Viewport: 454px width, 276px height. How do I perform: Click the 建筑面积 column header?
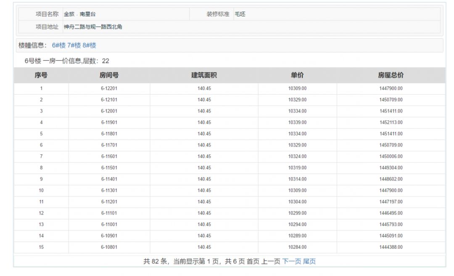pyautogui.click(x=204, y=75)
